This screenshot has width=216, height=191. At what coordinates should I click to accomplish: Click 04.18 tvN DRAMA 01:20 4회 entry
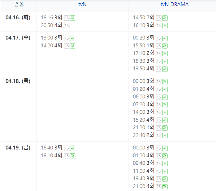[143, 89]
